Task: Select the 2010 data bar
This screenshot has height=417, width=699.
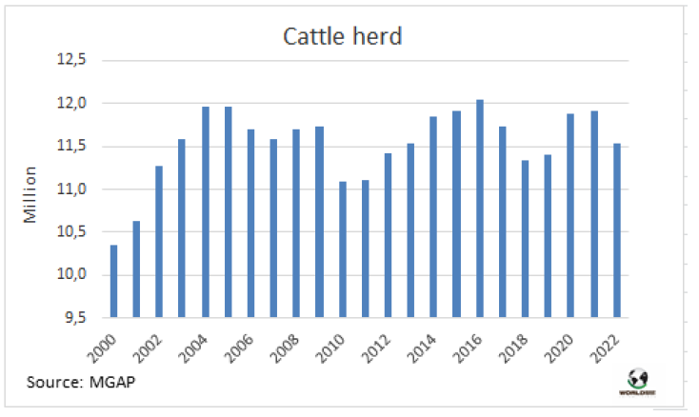Action: point(342,248)
